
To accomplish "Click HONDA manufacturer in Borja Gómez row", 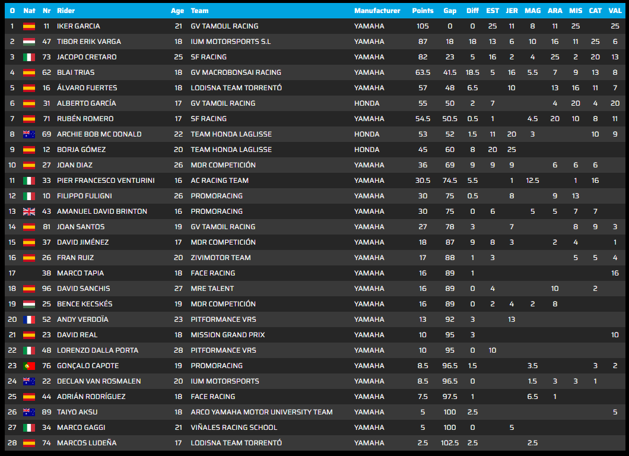I will coord(367,150).
